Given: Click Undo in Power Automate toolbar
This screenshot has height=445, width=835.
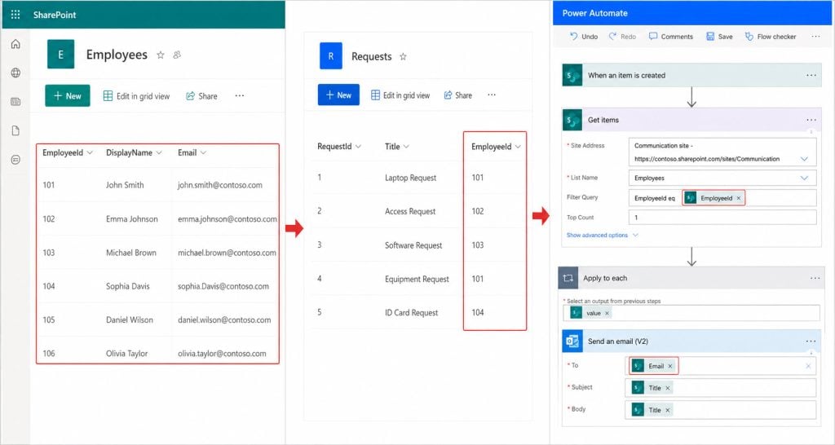Looking at the screenshot, I should tap(584, 37).
